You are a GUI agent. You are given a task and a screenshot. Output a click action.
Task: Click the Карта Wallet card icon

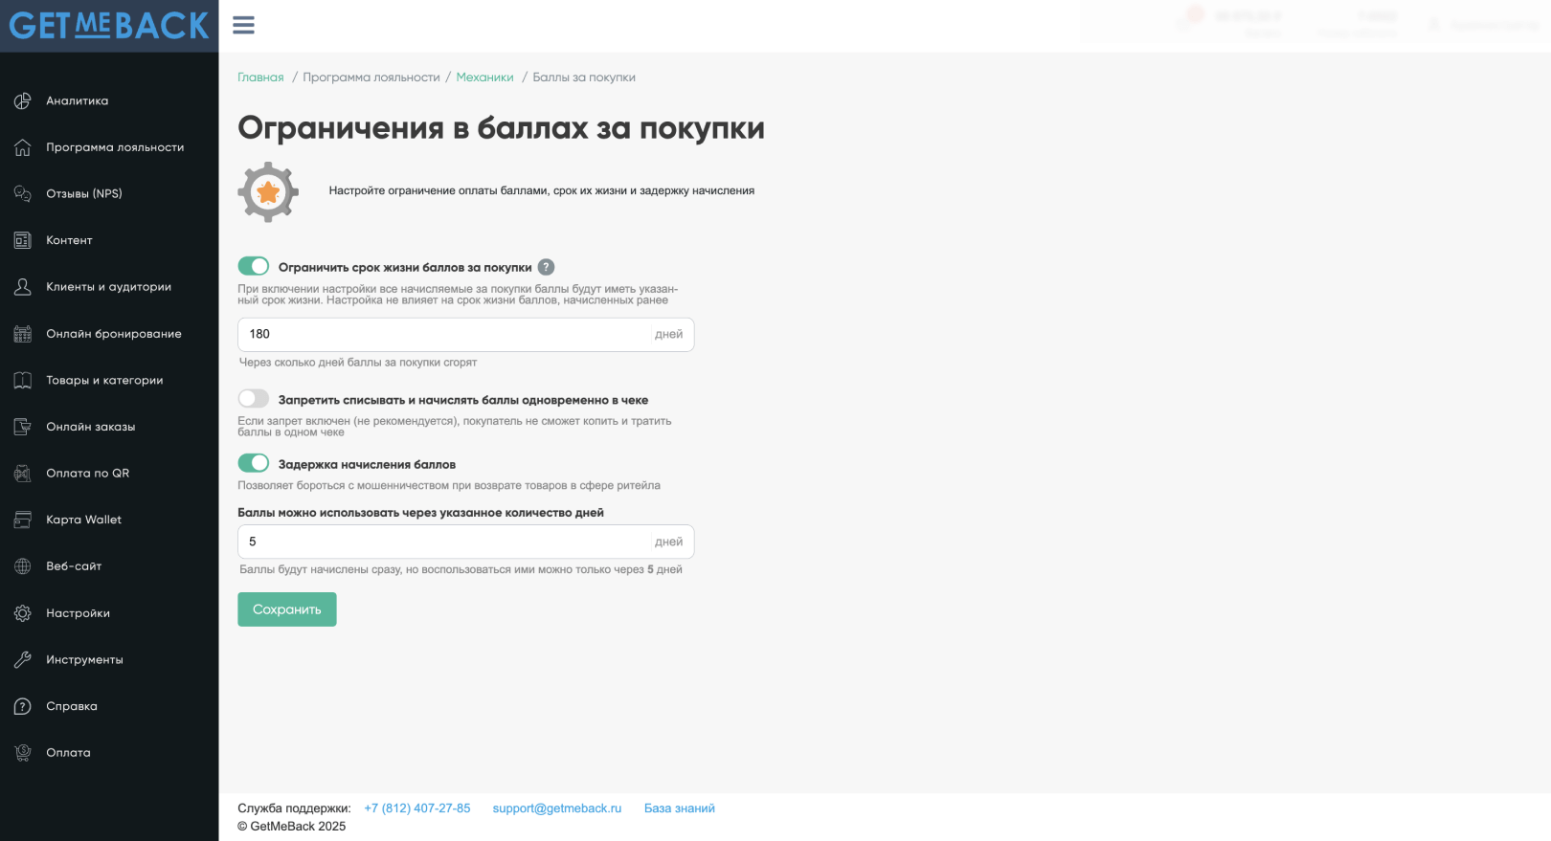click(x=23, y=520)
